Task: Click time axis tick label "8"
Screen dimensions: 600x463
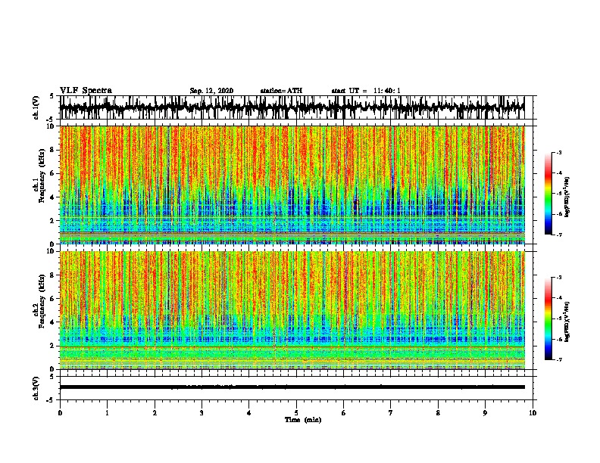Action: pos(438,413)
